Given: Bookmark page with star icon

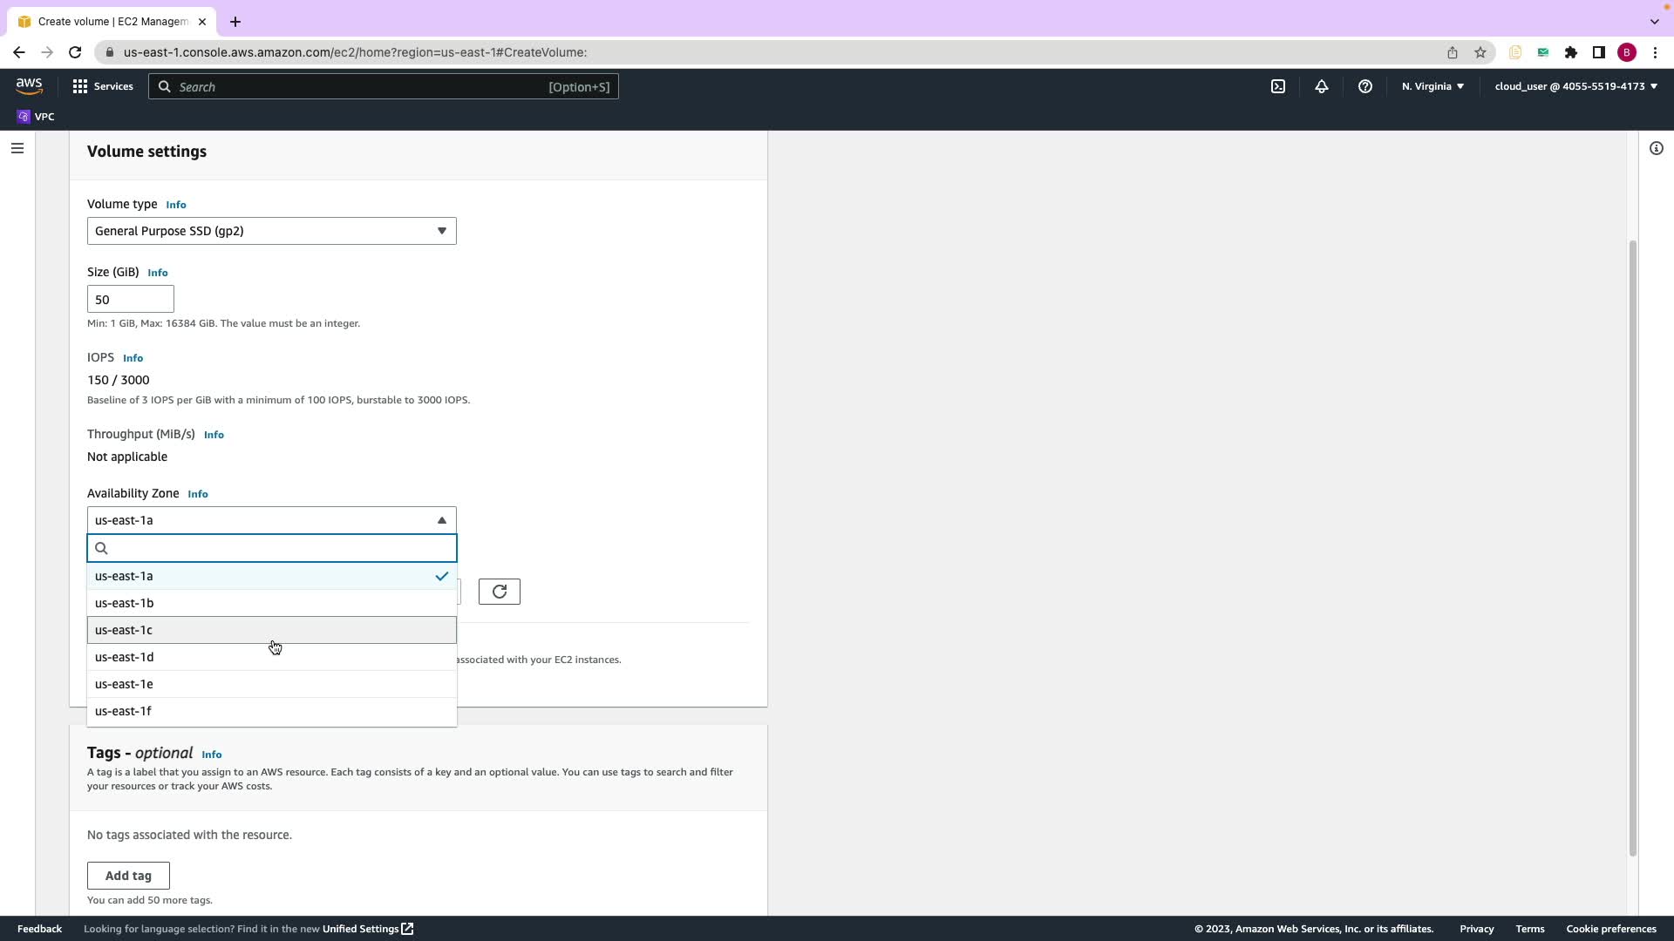Looking at the screenshot, I should pos(1480,52).
